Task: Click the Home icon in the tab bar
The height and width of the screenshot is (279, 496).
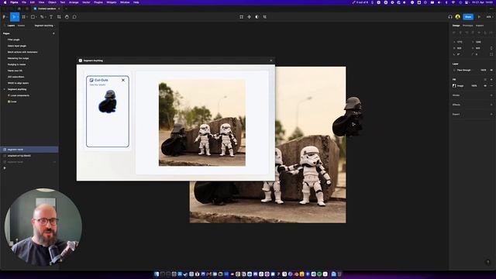Action: click(x=19, y=9)
